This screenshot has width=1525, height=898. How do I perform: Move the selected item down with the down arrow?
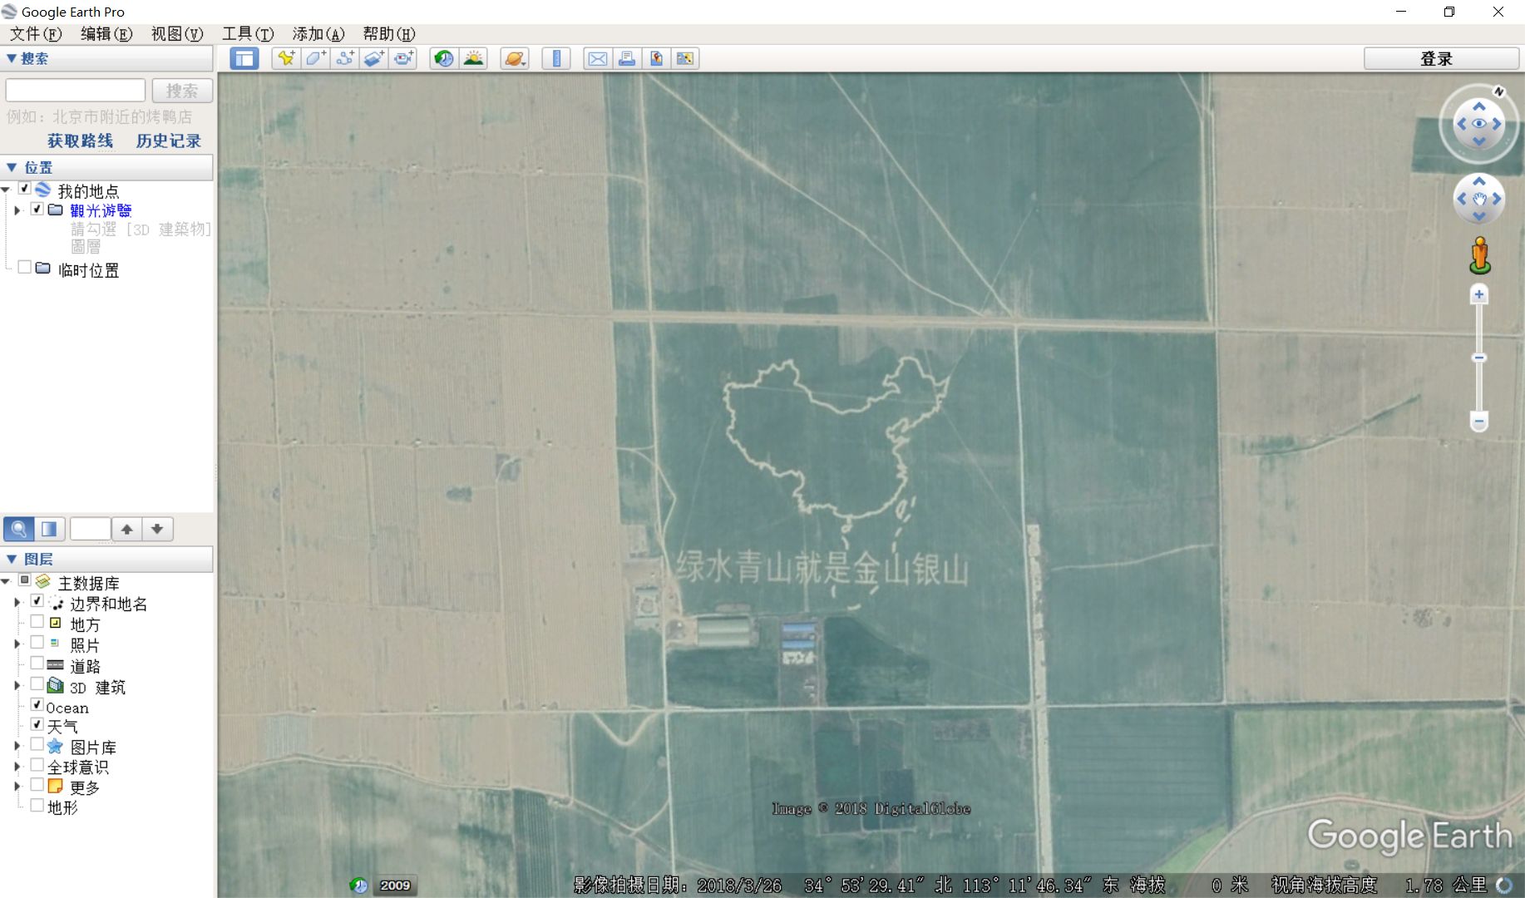[x=157, y=529]
